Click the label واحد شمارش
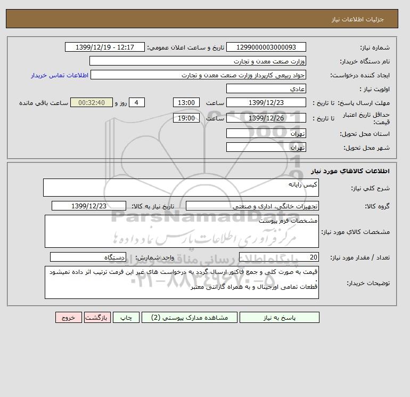 point(154,258)
